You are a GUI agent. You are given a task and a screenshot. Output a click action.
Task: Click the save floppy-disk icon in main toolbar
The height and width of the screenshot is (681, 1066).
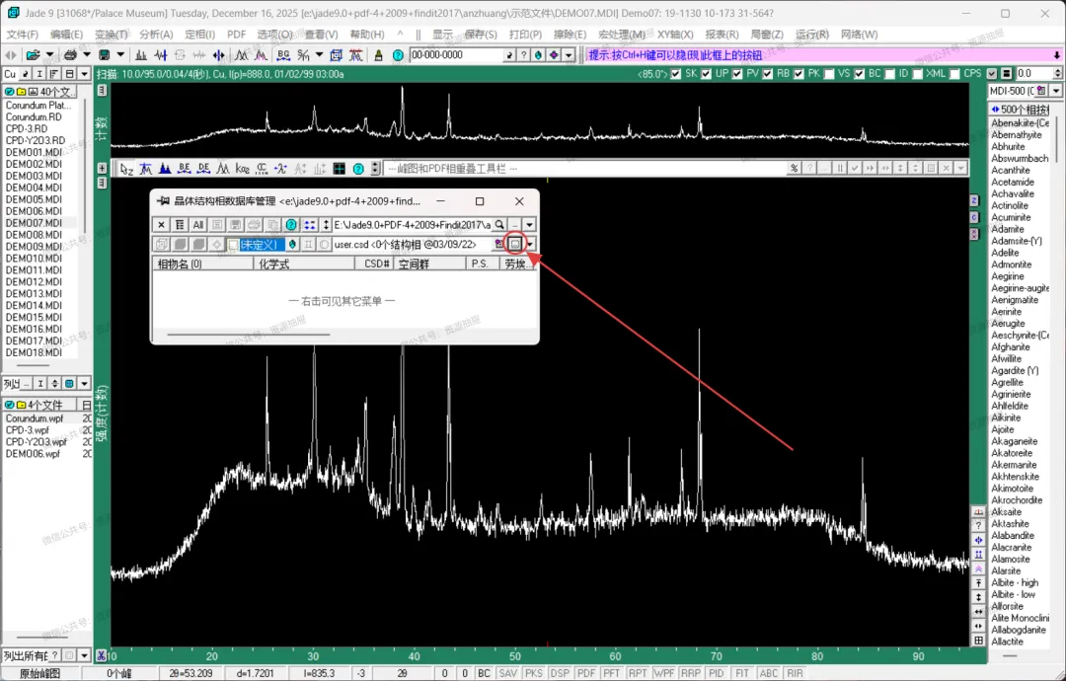click(104, 55)
